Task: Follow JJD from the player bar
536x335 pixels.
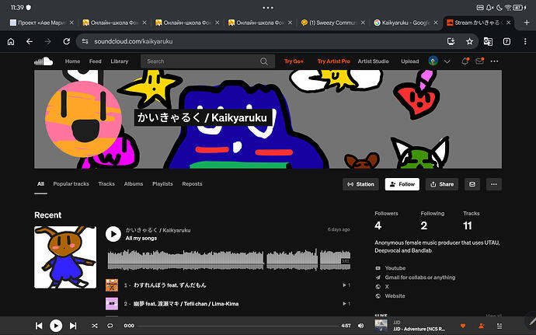Action: [482, 326]
